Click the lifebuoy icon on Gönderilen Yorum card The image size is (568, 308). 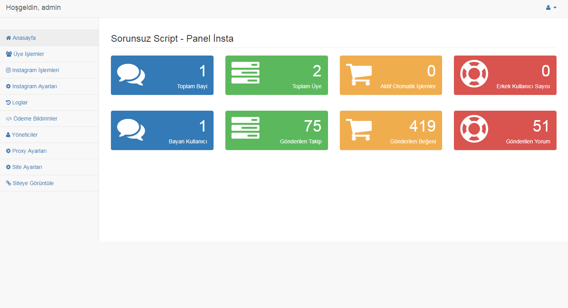tap(474, 129)
